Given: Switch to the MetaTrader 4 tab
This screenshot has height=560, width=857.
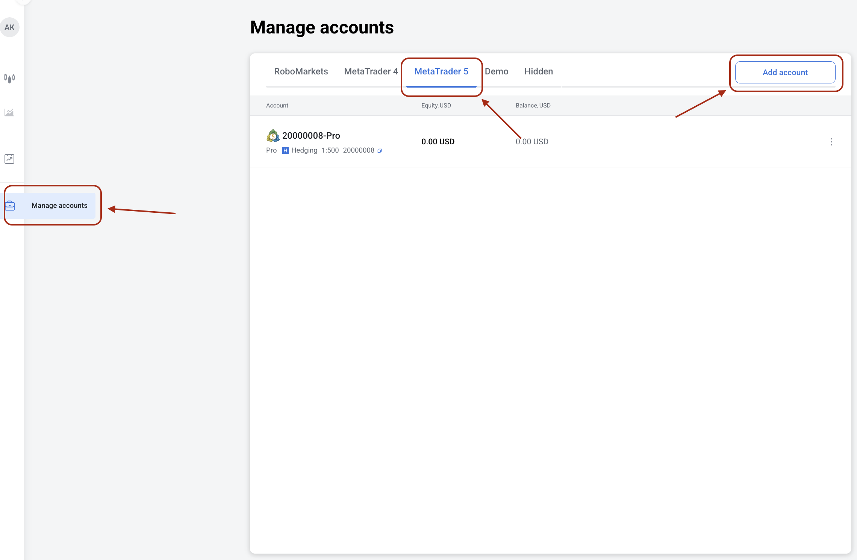Looking at the screenshot, I should tap(371, 71).
